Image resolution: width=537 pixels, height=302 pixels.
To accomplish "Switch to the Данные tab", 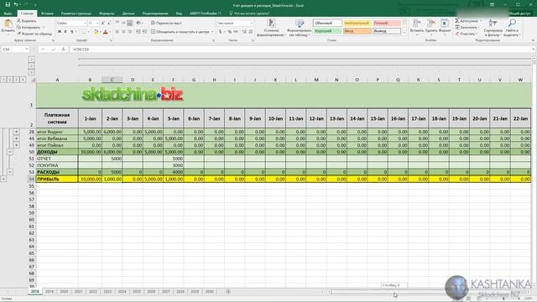I will 128,13.
